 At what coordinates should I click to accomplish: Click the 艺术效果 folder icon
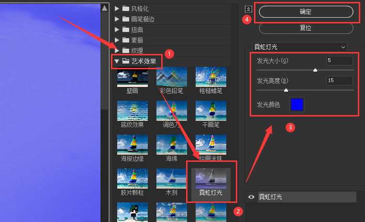[x=126, y=61]
